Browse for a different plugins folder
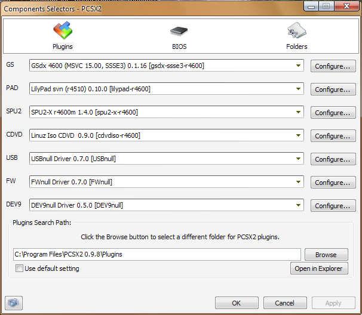The image size is (362, 315). [x=326, y=255]
